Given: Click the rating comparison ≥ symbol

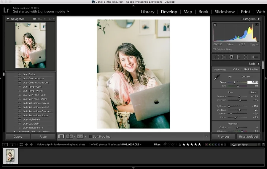Looking at the screenshot, I should coord(180,144).
